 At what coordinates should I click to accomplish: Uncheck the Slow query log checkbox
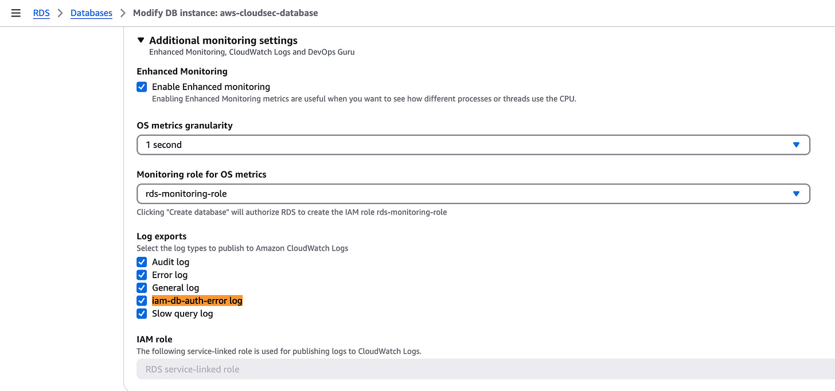142,314
